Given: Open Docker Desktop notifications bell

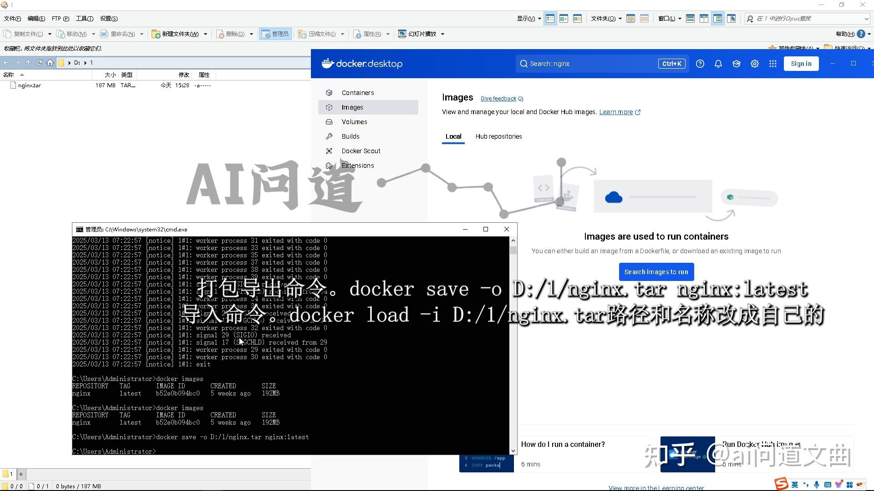Looking at the screenshot, I should [x=718, y=64].
